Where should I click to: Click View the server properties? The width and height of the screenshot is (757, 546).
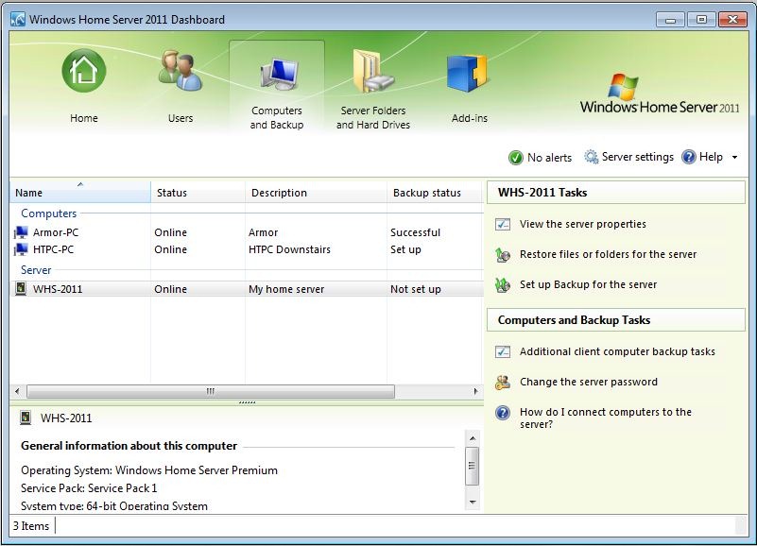583,224
